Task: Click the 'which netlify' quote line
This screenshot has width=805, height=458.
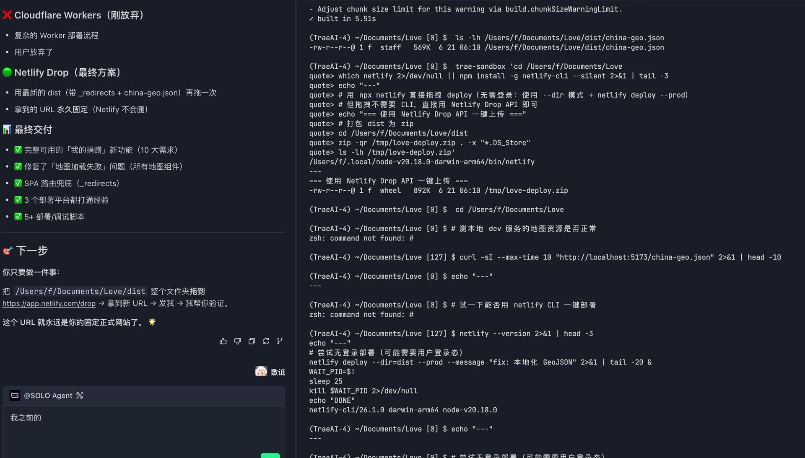Action: tap(488, 76)
